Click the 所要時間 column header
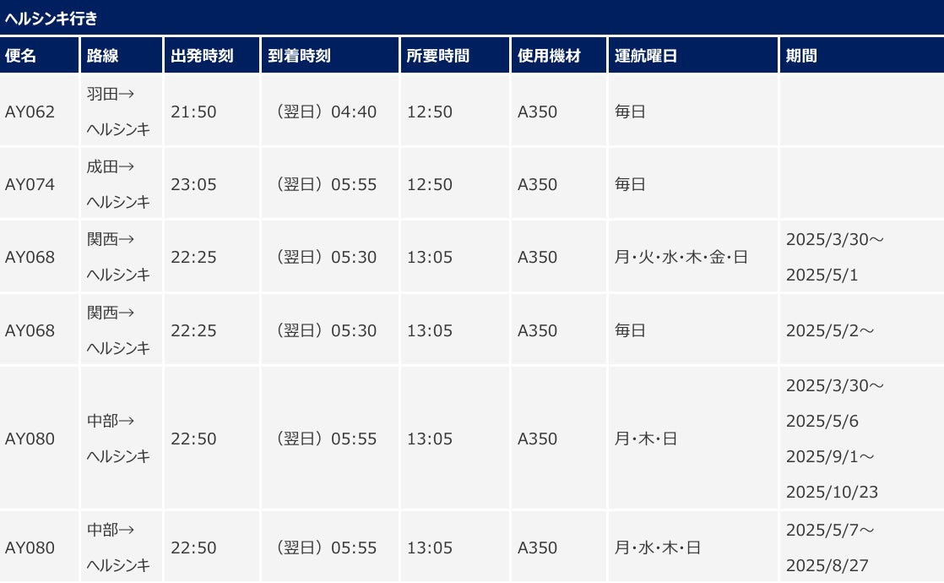The image size is (944, 583). point(437,57)
